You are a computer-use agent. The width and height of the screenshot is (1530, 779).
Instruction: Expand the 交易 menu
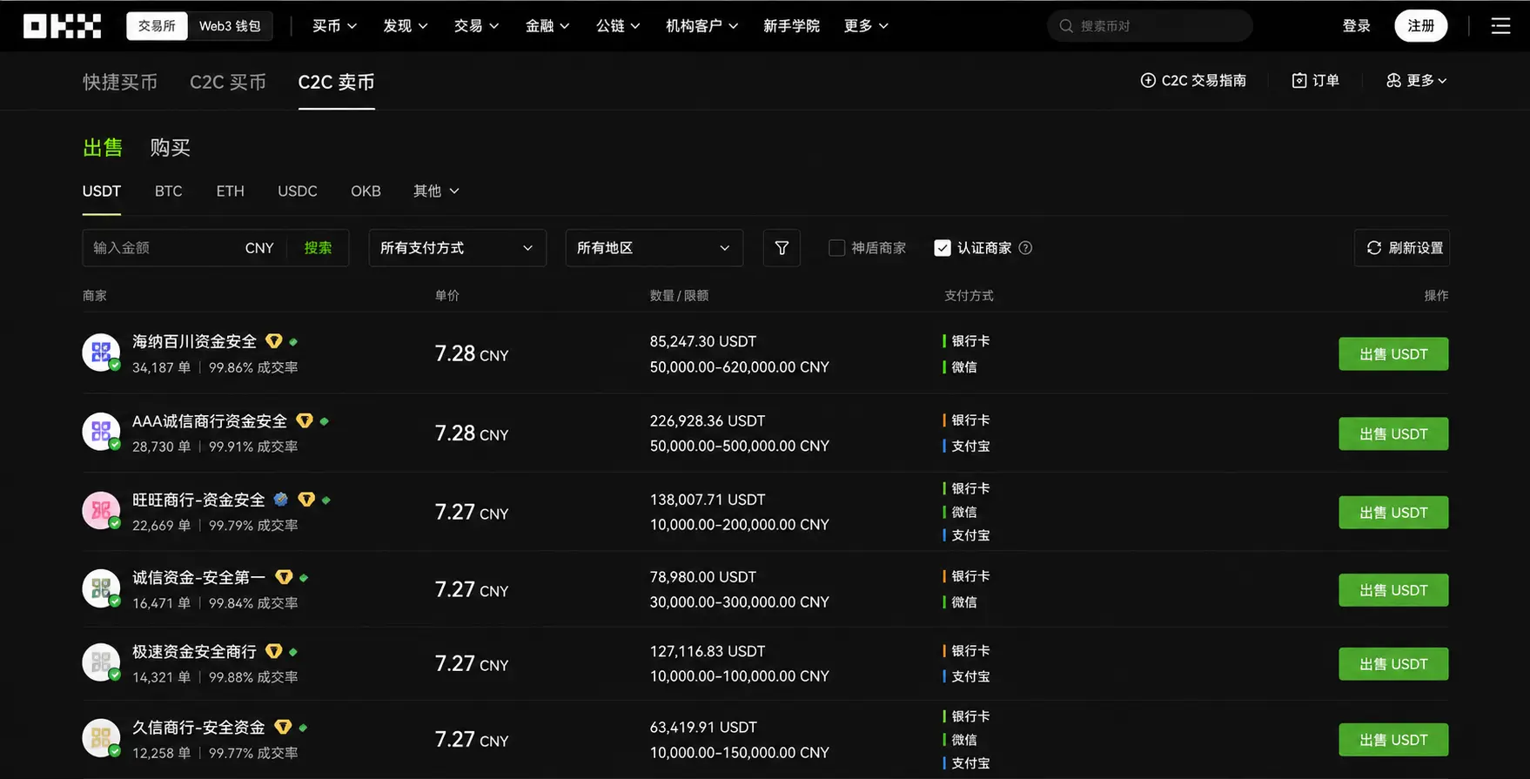tap(476, 26)
